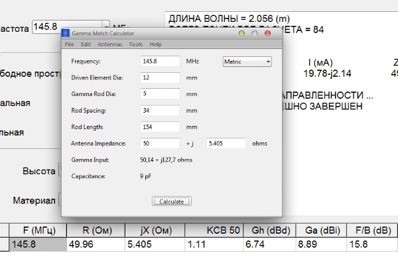Click the Calculate button
Viewport: 398px width, 259px height.
172,201
